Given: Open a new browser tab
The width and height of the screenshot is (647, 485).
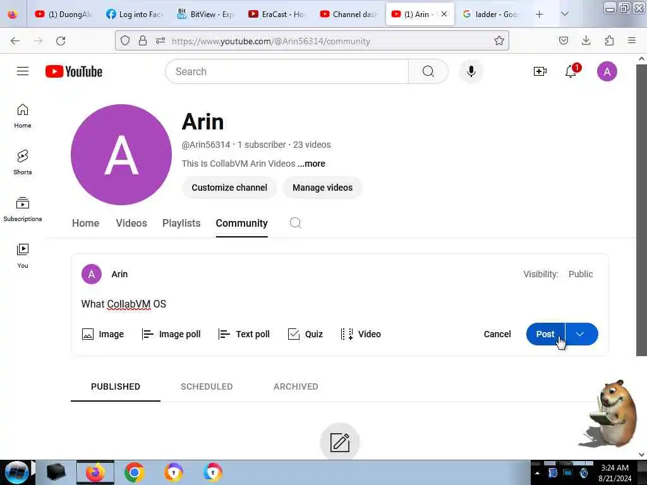Looking at the screenshot, I should coord(540,14).
